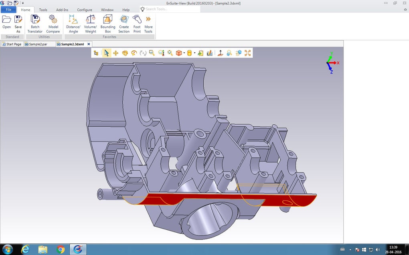Select the arrow pointer tool
The height and width of the screenshot is (255, 409).
coord(106,53)
